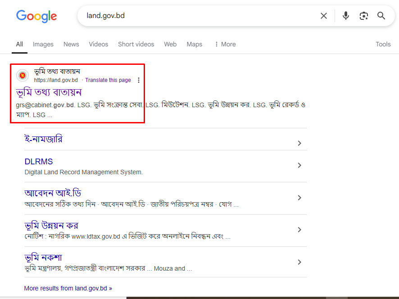The image size is (399, 299).
Task: Open three-dot menu beside Translate this page
Action: [139, 80]
